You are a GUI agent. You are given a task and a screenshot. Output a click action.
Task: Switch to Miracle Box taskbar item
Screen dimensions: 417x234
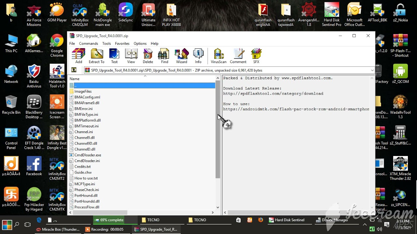pos(58,229)
